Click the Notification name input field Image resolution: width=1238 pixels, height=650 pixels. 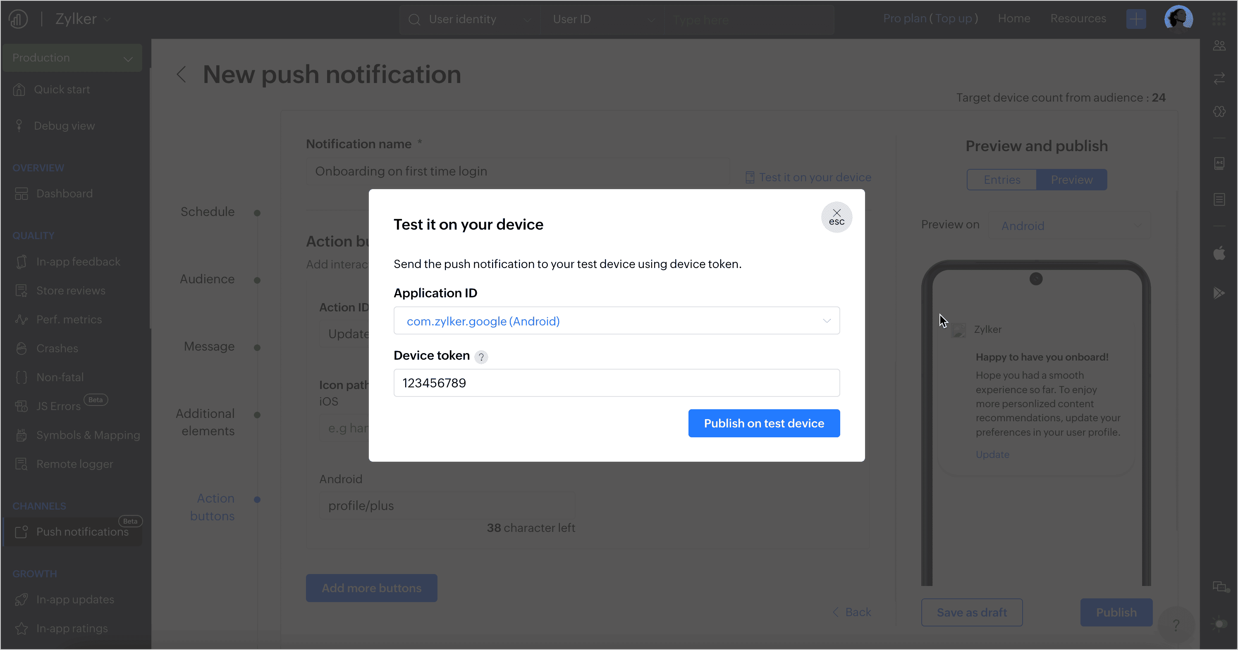(518, 171)
